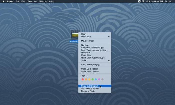
Task: Choose Open in context menu
Action: tap(95, 34)
